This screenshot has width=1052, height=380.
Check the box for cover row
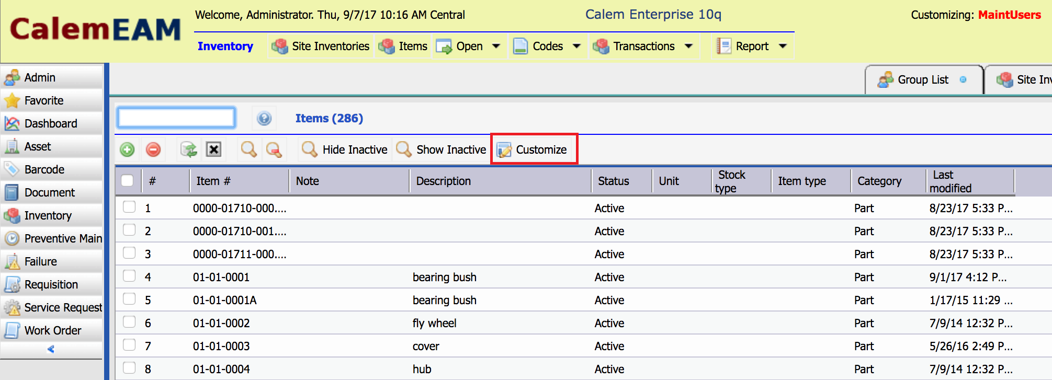[x=129, y=345]
